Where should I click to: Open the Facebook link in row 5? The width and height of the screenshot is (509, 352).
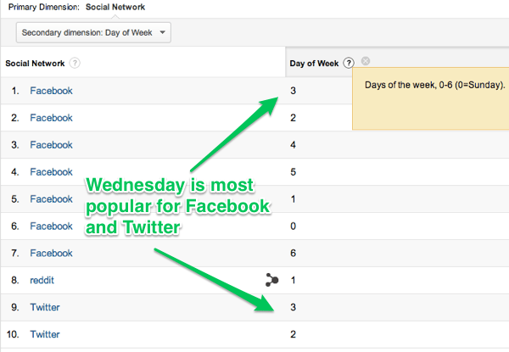coord(51,198)
